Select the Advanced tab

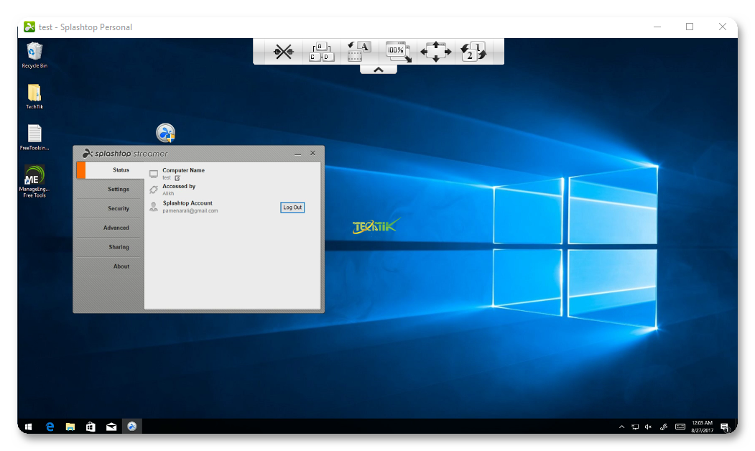click(116, 228)
